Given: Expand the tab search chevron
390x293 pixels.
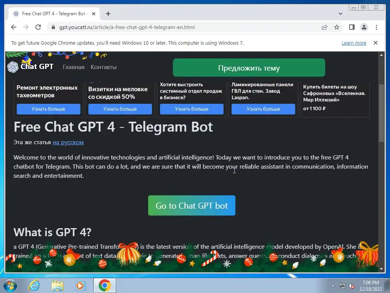Looking at the screenshot, I should 340,14.
